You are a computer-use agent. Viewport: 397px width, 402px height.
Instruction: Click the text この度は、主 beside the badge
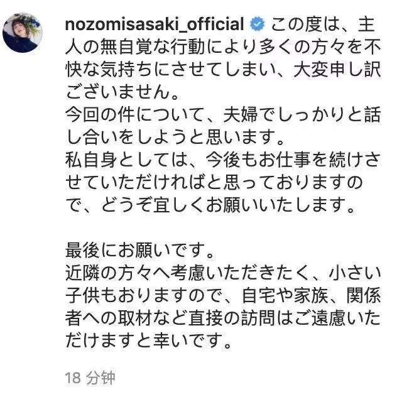point(323,24)
